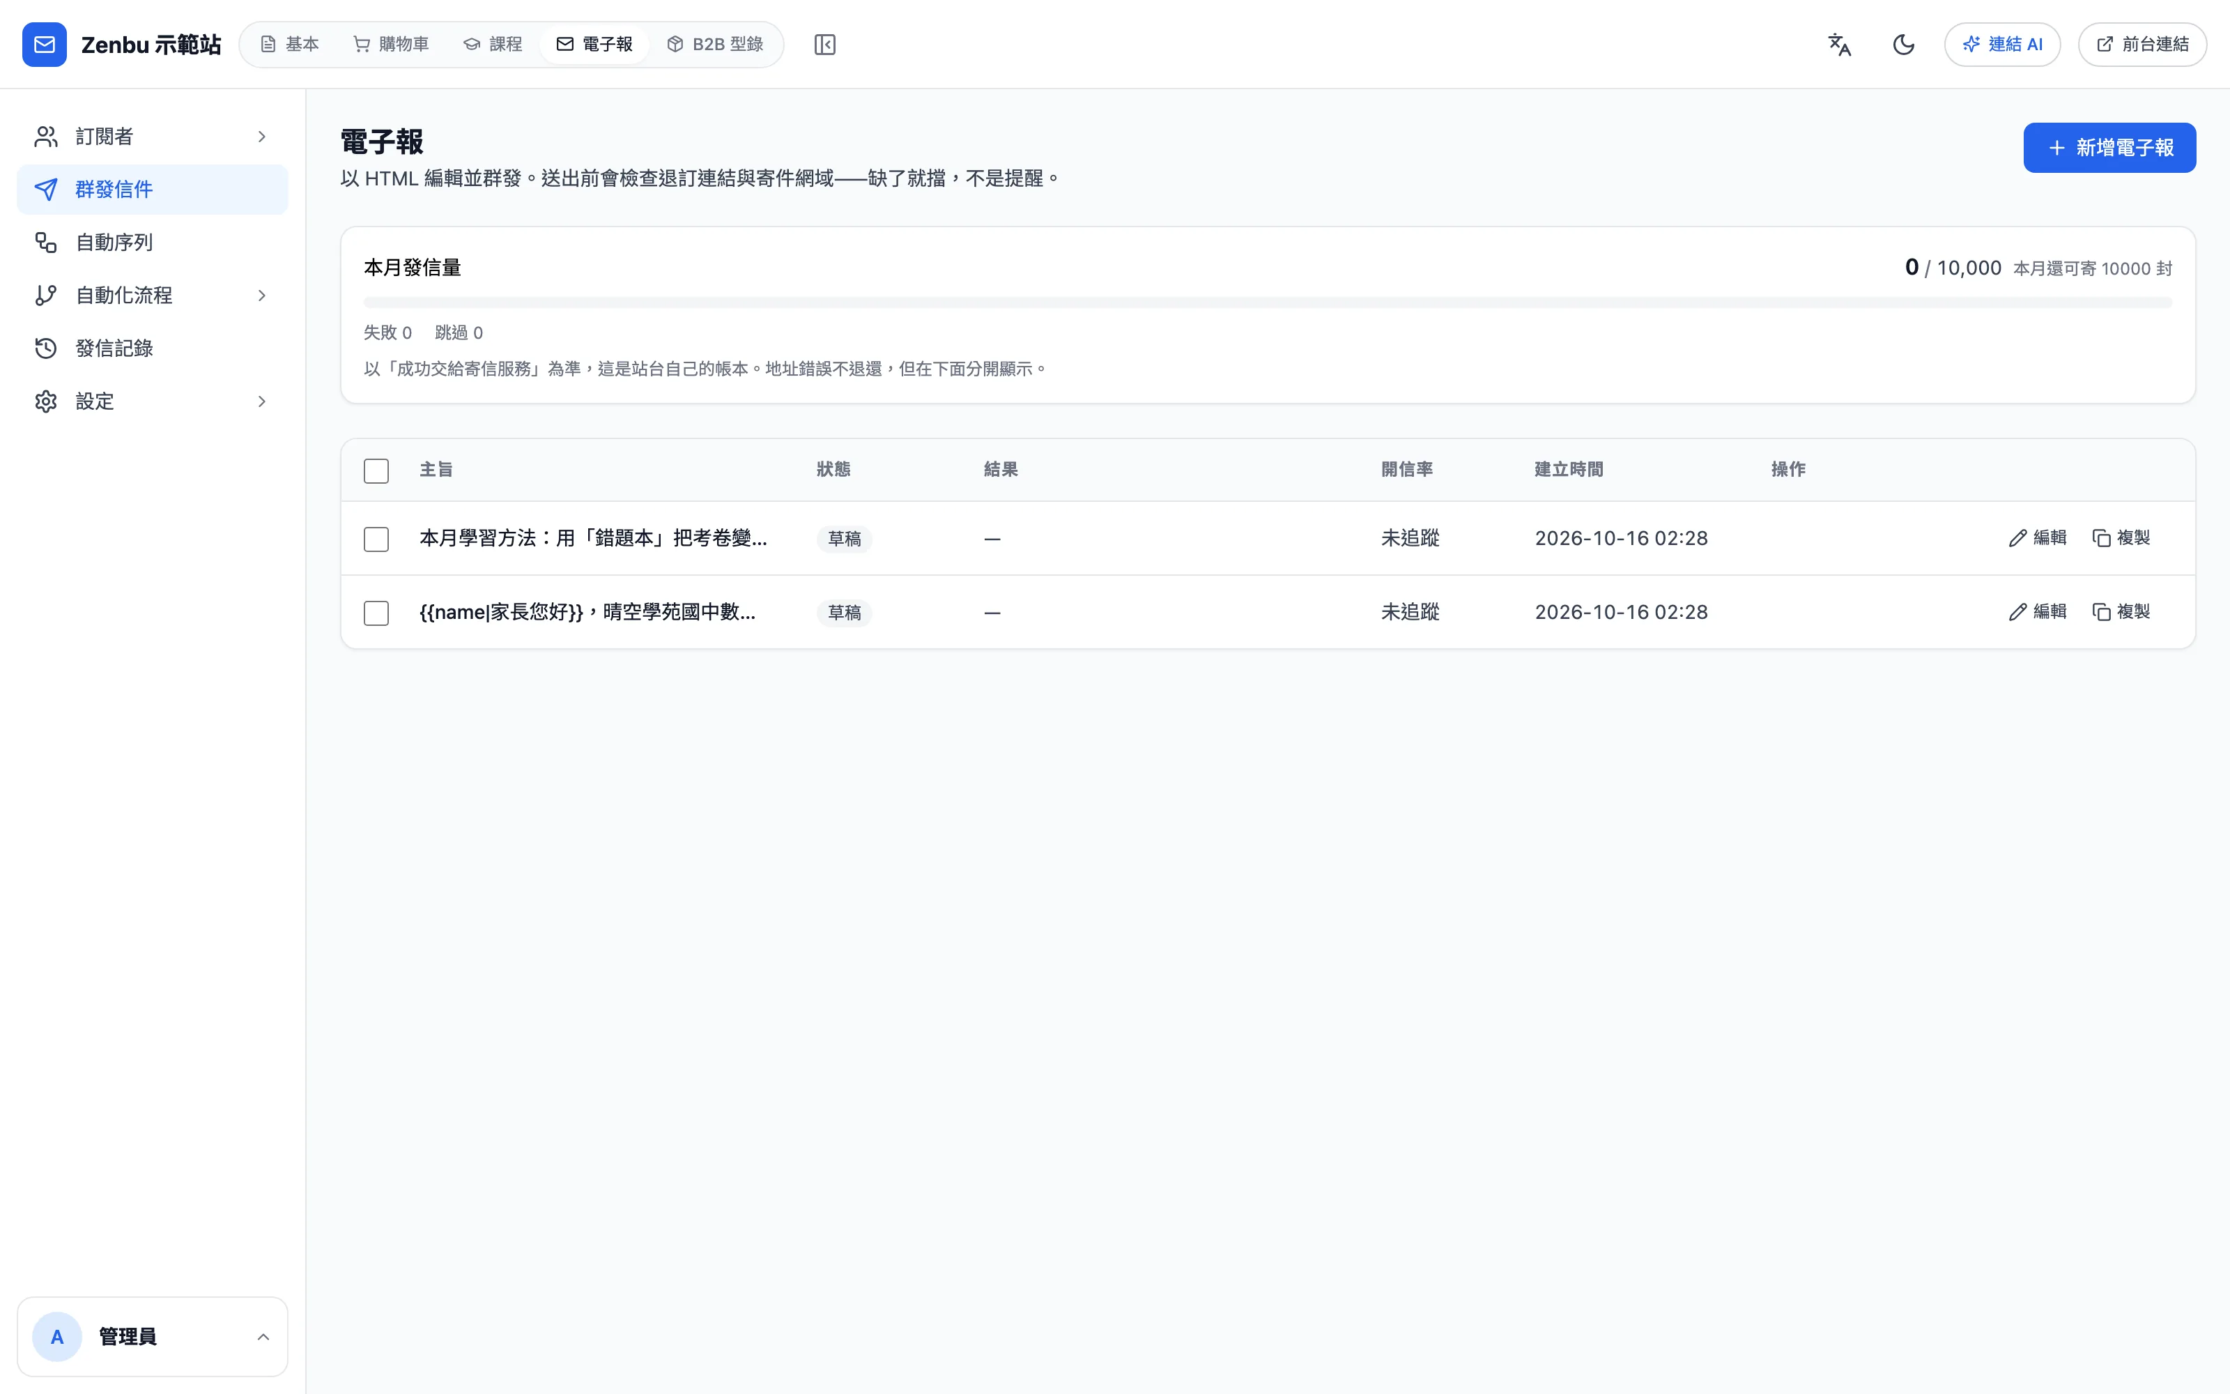
Task: Switch to the B2B 型錄 tab
Action: [x=715, y=44]
